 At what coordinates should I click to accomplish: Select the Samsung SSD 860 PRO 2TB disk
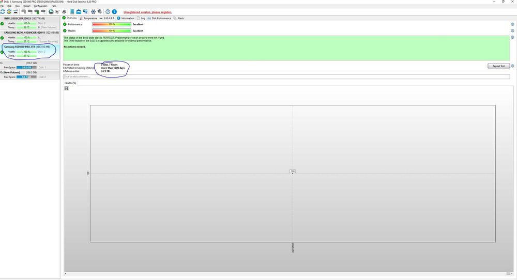(x=30, y=51)
